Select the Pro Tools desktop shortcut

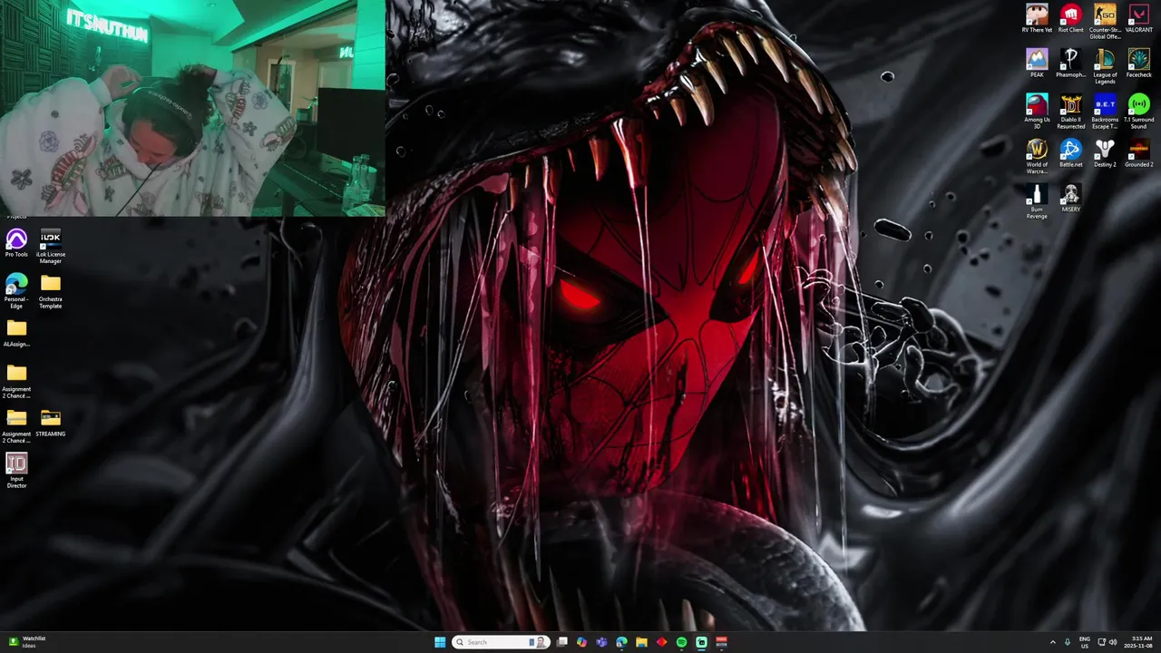[x=16, y=242]
